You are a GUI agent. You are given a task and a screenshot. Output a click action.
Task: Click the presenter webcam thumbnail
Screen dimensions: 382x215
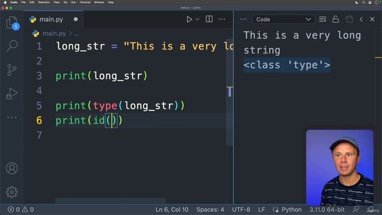pos(340,168)
